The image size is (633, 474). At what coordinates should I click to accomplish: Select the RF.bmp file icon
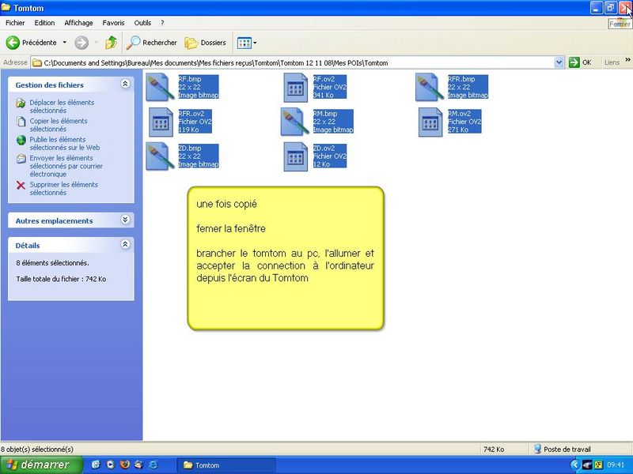160,87
